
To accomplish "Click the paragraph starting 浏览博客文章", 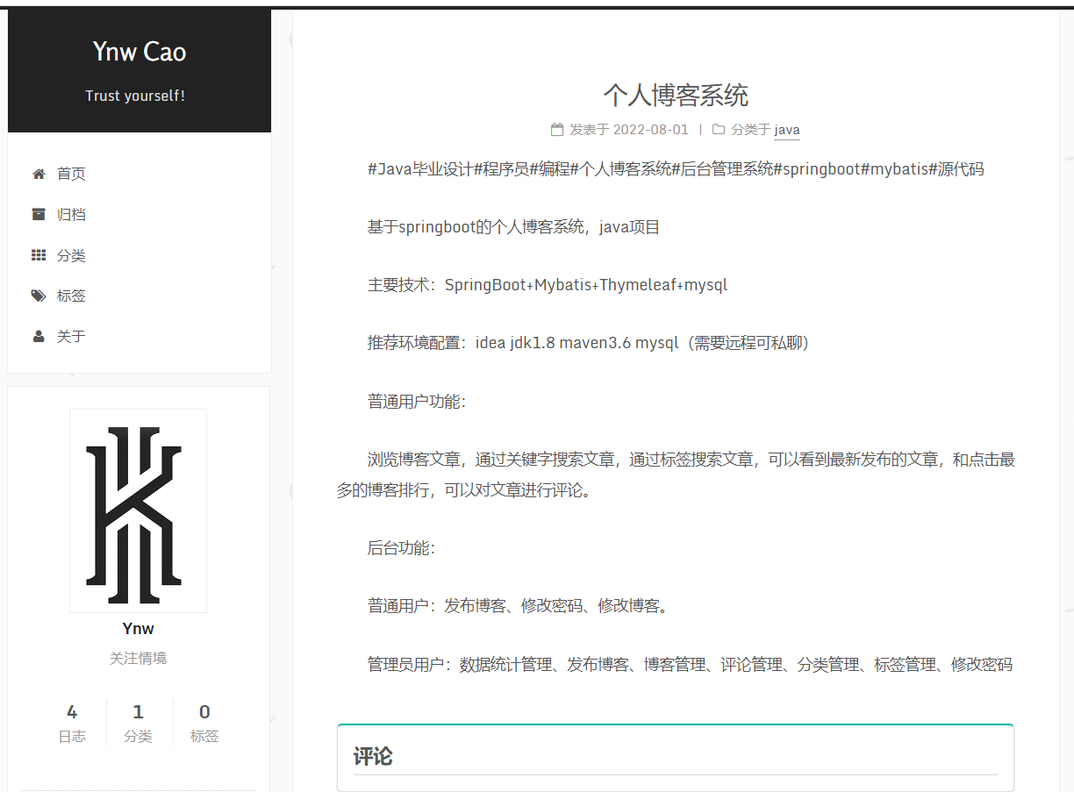I will 676,474.
